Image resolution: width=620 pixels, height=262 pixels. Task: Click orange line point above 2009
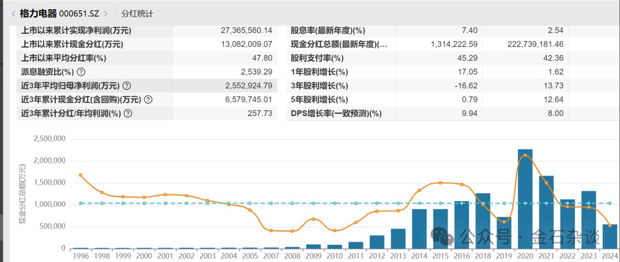[313, 219]
